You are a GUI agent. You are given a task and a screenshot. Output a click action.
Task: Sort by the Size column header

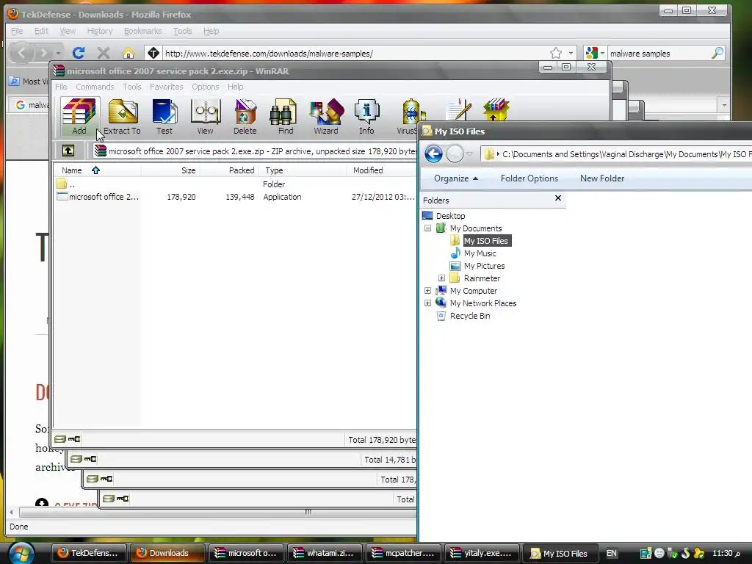tap(170, 170)
